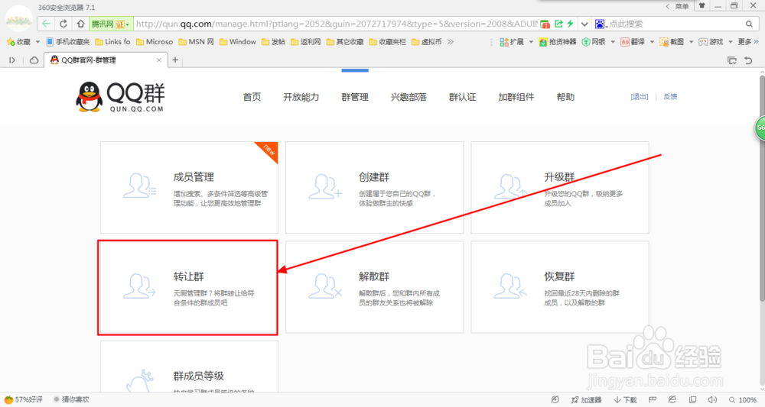
Task: Go to 首页 in site navigation
Action: [x=252, y=97]
